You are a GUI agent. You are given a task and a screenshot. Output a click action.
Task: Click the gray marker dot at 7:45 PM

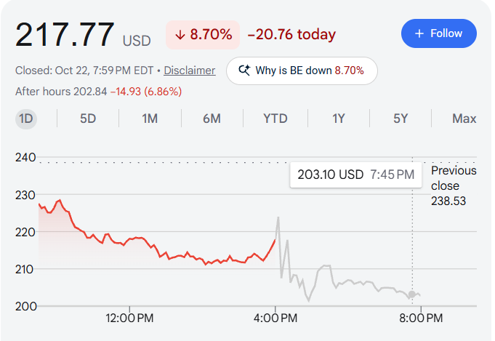coord(411,294)
